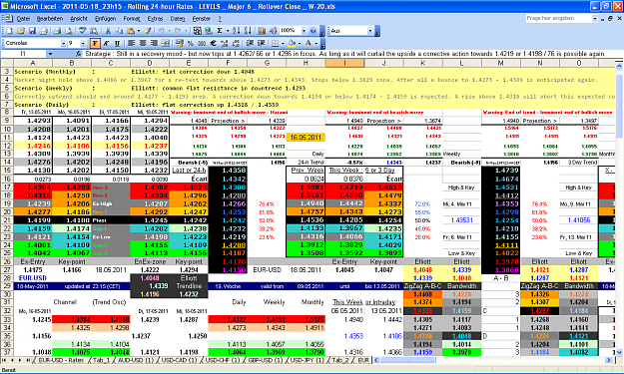Open the Consolas font name dropdown
The width and height of the screenshot is (624, 374).
tap(63, 43)
